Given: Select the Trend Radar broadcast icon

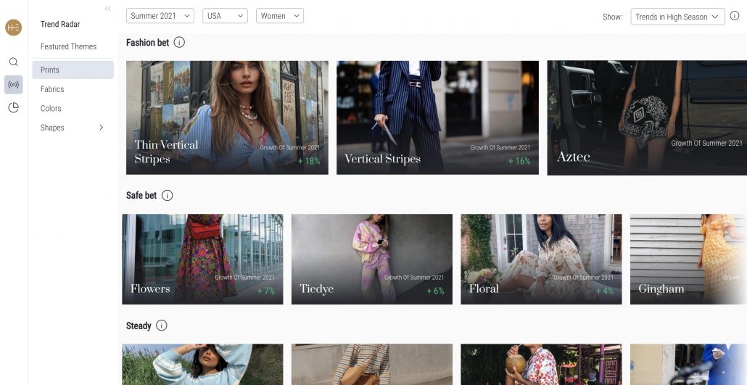Looking at the screenshot, I should (13, 85).
